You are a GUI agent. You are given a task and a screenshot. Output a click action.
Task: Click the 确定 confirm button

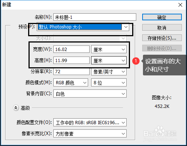point(162,17)
